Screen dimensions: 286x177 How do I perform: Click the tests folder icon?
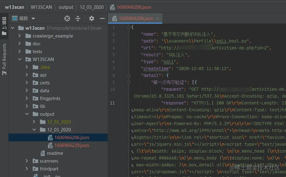tap(28, 51)
